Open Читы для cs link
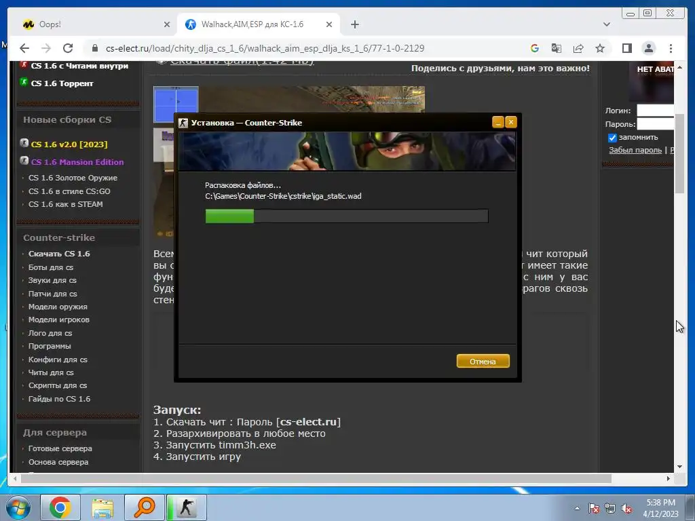Screen dimensions: 695x521 [x=51, y=372]
